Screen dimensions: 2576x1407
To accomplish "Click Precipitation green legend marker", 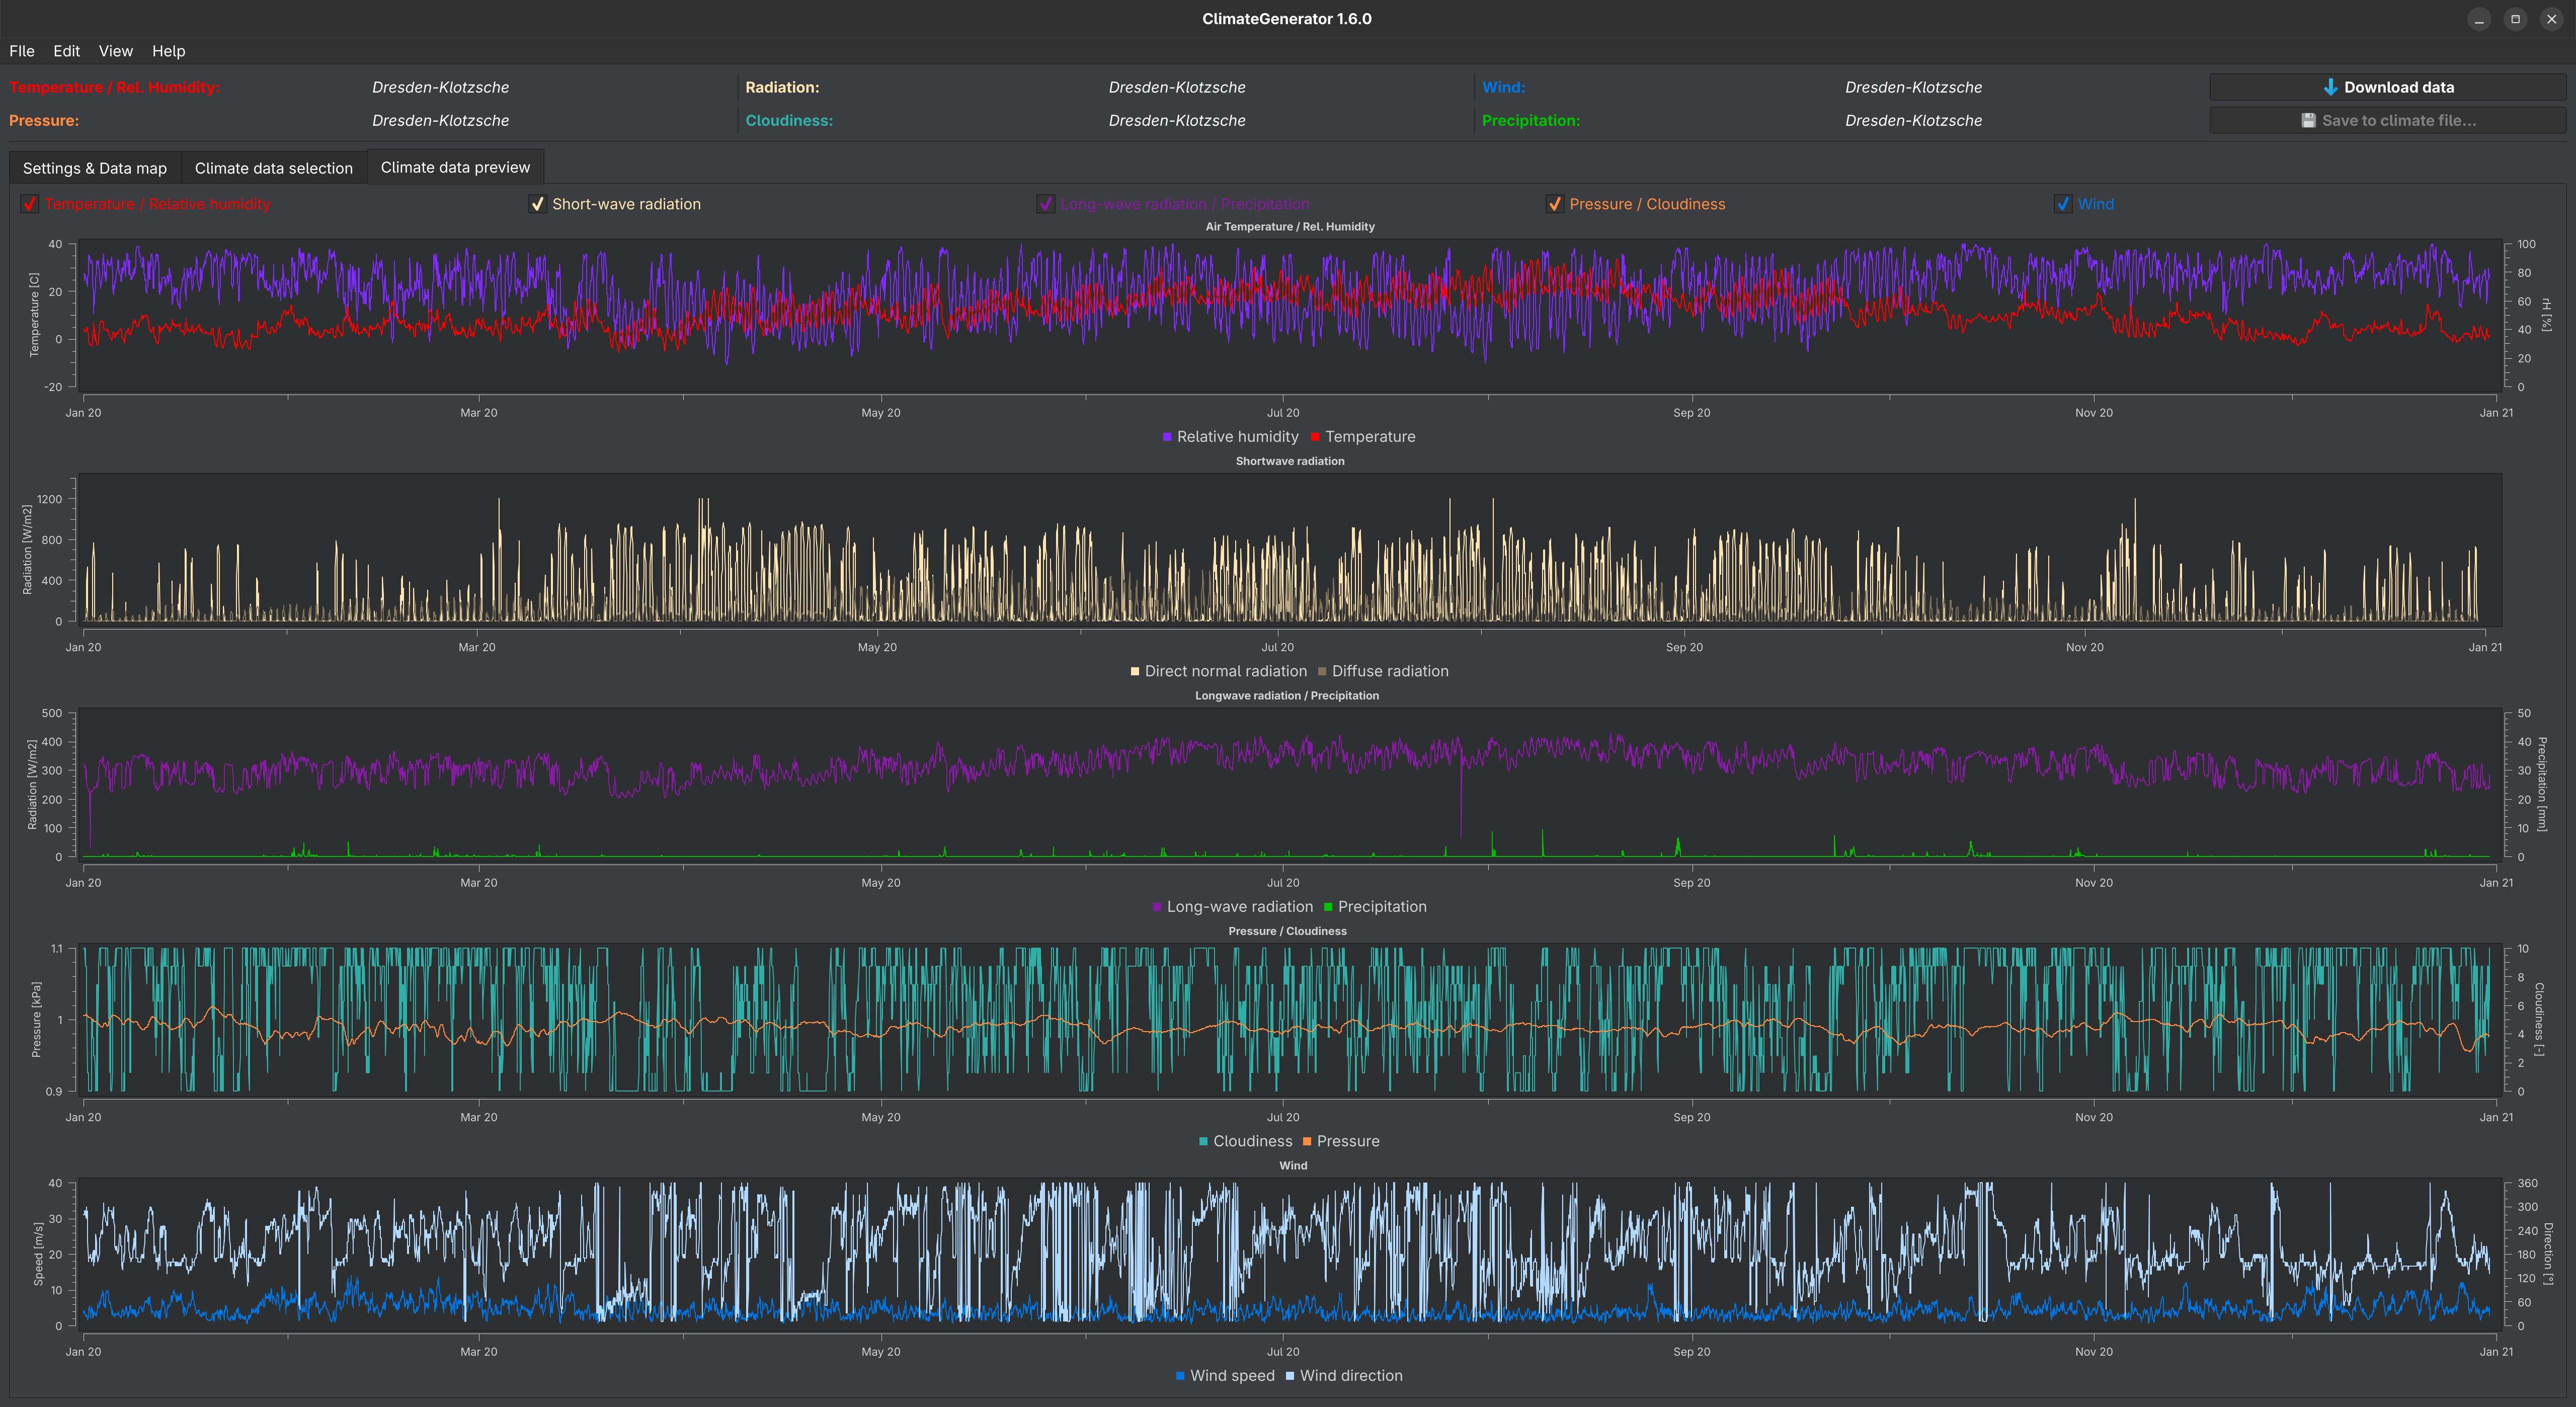I will tap(1328, 907).
